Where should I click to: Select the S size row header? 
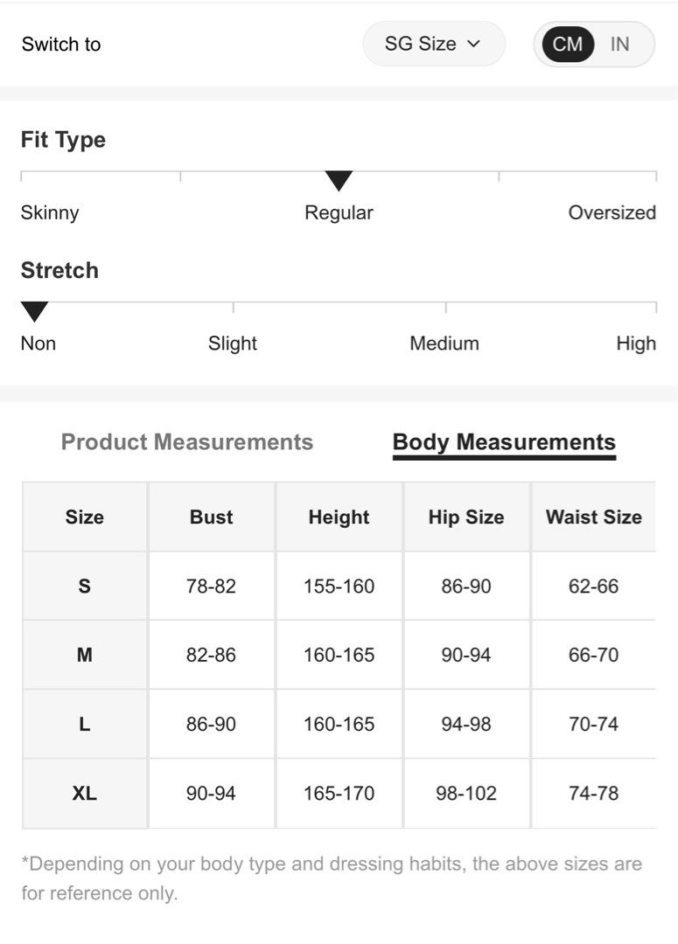click(x=84, y=586)
